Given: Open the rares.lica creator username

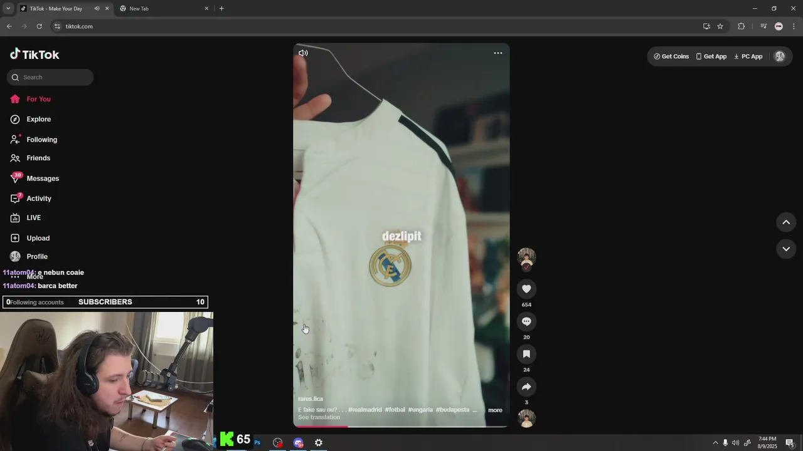Looking at the screenshot, I should [311, 399].
